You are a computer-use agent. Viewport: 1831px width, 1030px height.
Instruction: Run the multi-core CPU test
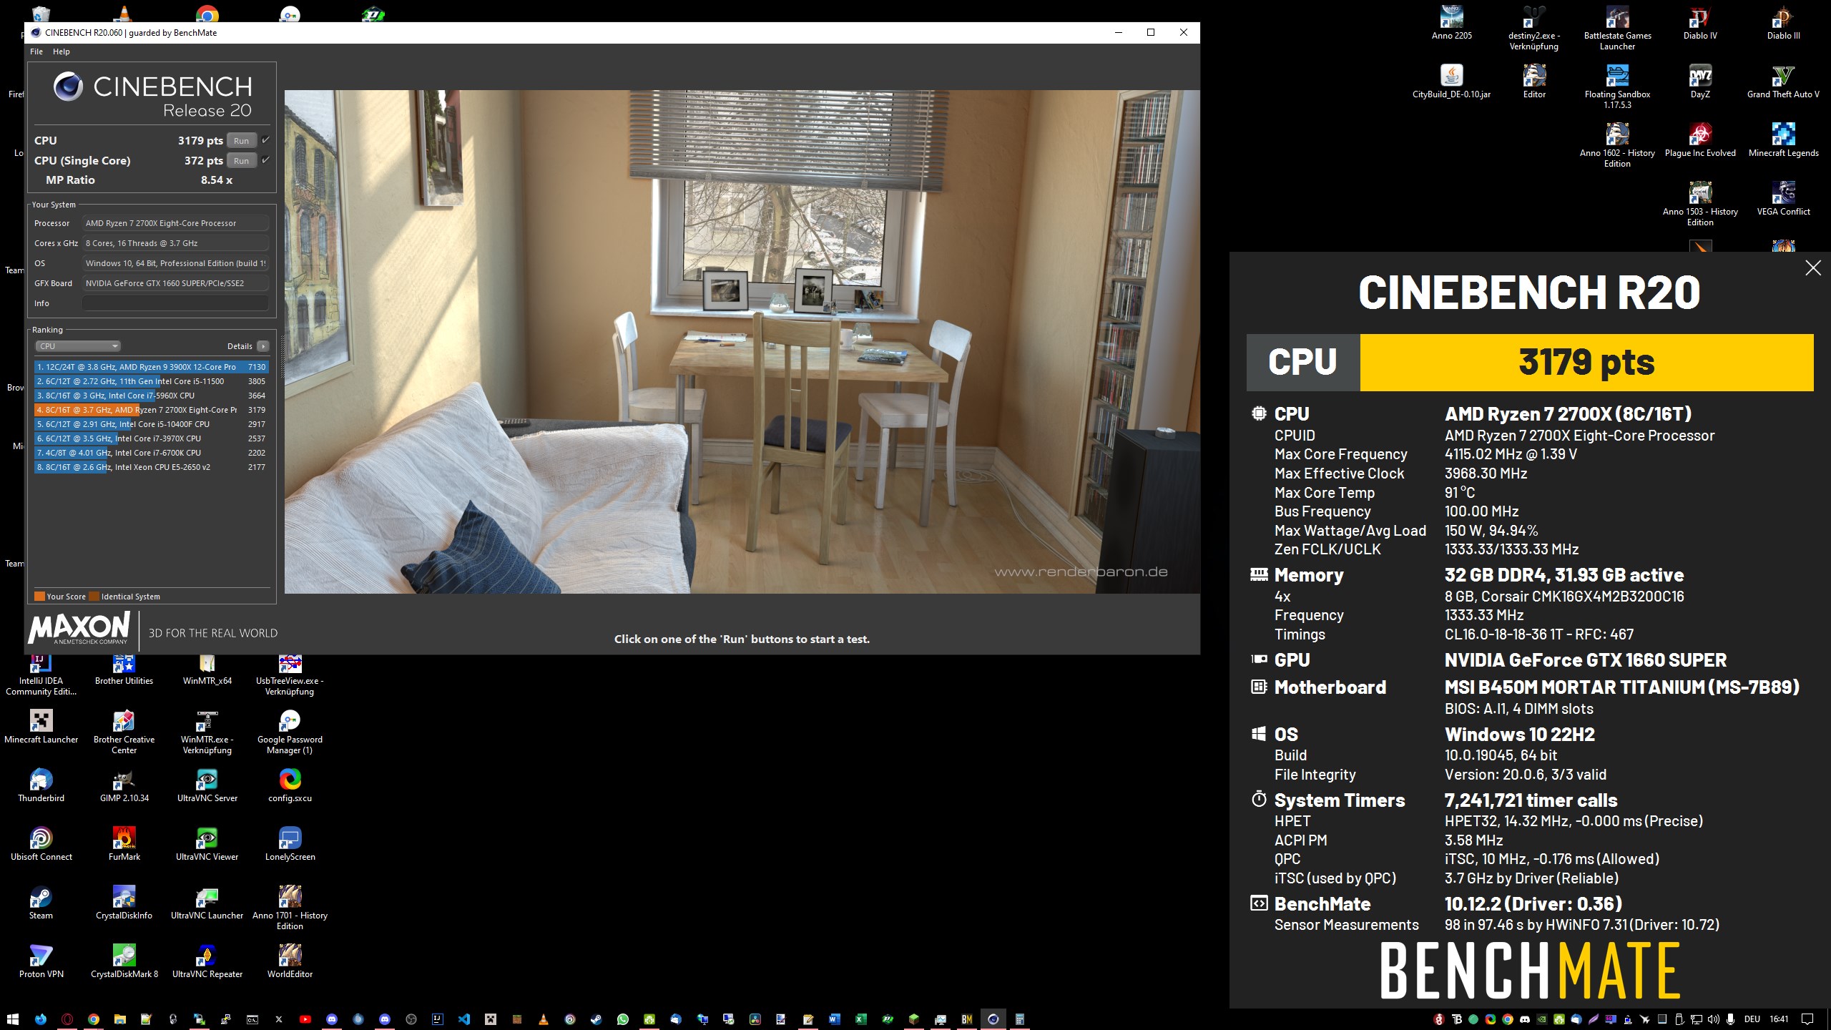coord(242,141)
